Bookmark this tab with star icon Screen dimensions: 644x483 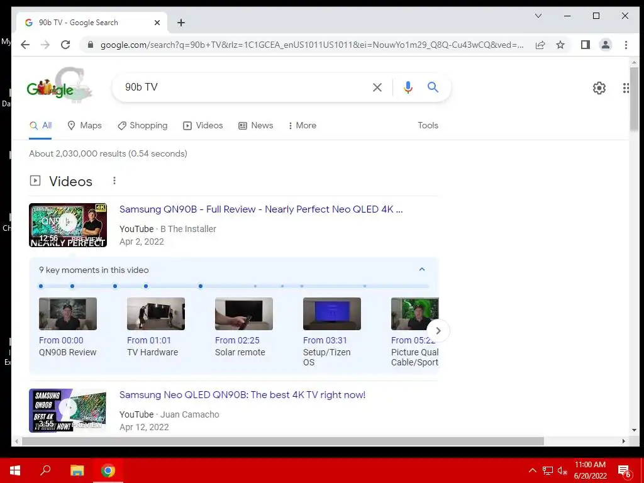point(560,45)
